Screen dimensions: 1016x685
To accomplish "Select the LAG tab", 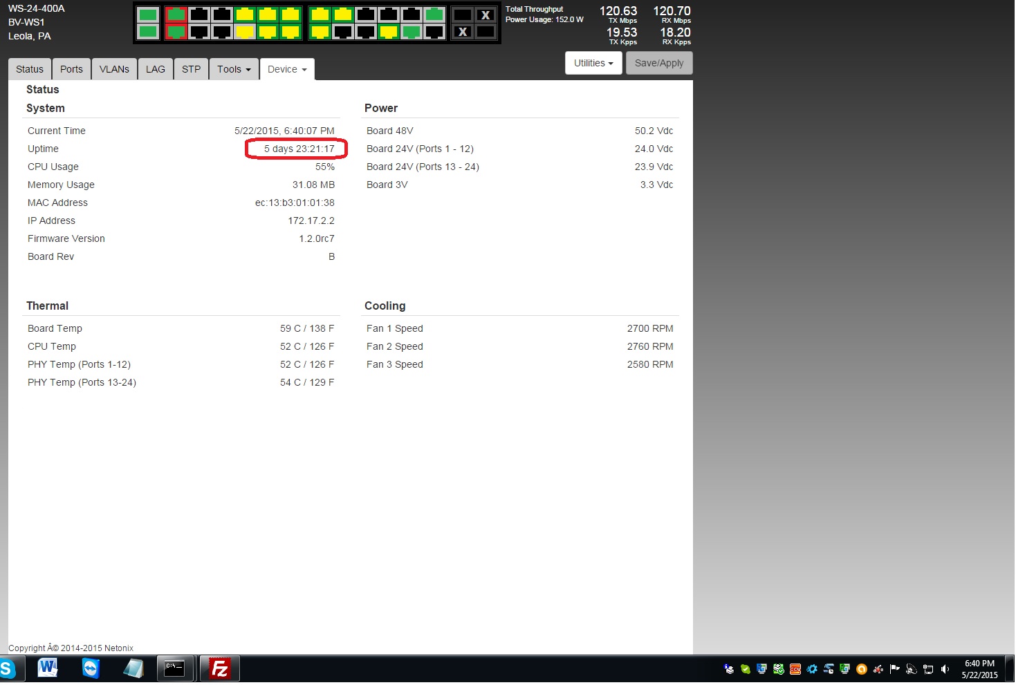I will point(156,69).
